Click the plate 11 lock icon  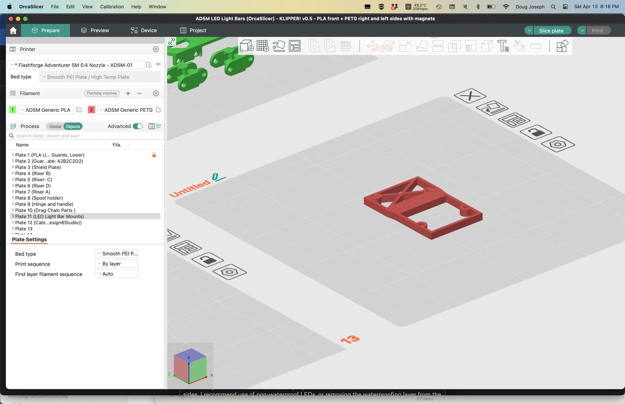pos(536,132)
